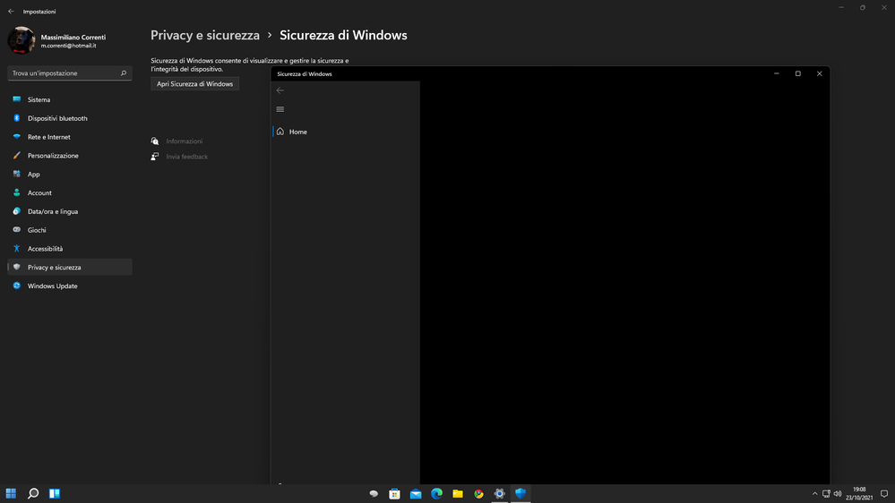Switch to Windows Security shield in taskbar
This screenshot has height=503, width=895.
[521, 493]
